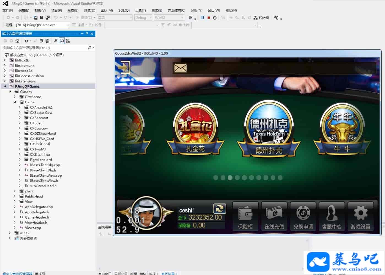Click the restart debugging circular arrow icon
This screenshot has width=385, height=275.
(x=215, y=18)
